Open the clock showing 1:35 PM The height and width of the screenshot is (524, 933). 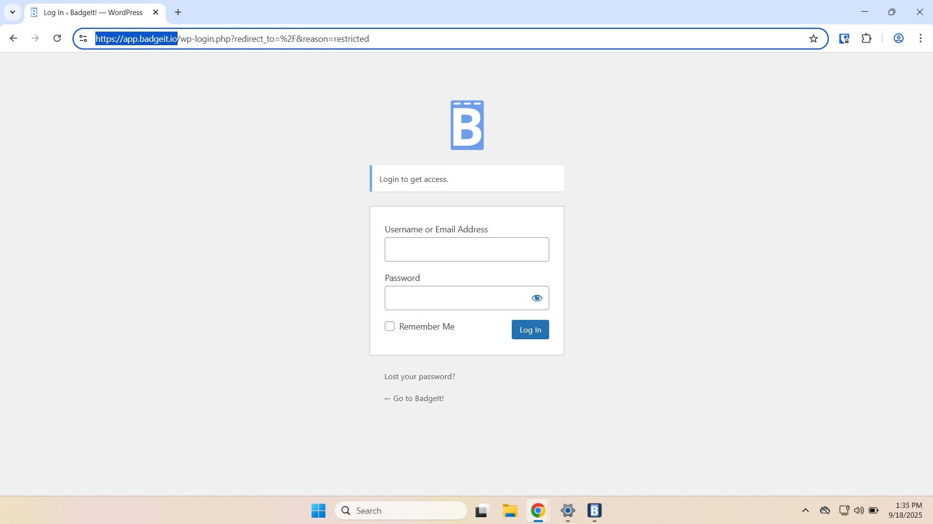coord(905,510)
